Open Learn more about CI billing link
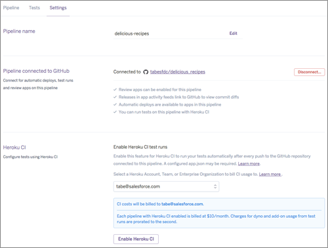The width and height of the screenshot is (328, 248). click(270, 174)
